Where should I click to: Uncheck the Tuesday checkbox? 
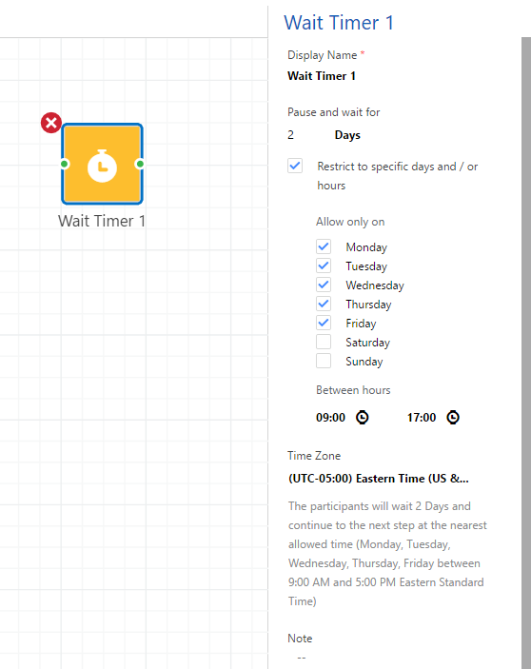[324, 266]
